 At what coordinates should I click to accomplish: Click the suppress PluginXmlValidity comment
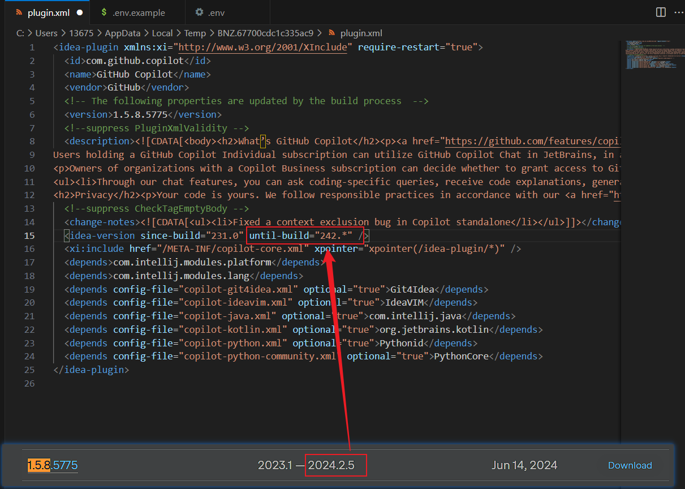pos(157,128)
